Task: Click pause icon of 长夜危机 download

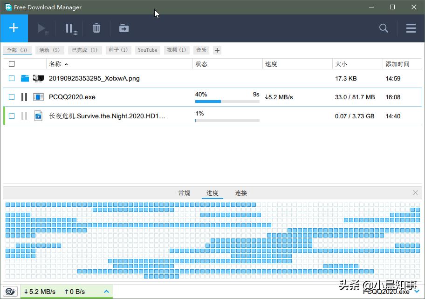Action: pyautogui.click(x=24, y=116)
